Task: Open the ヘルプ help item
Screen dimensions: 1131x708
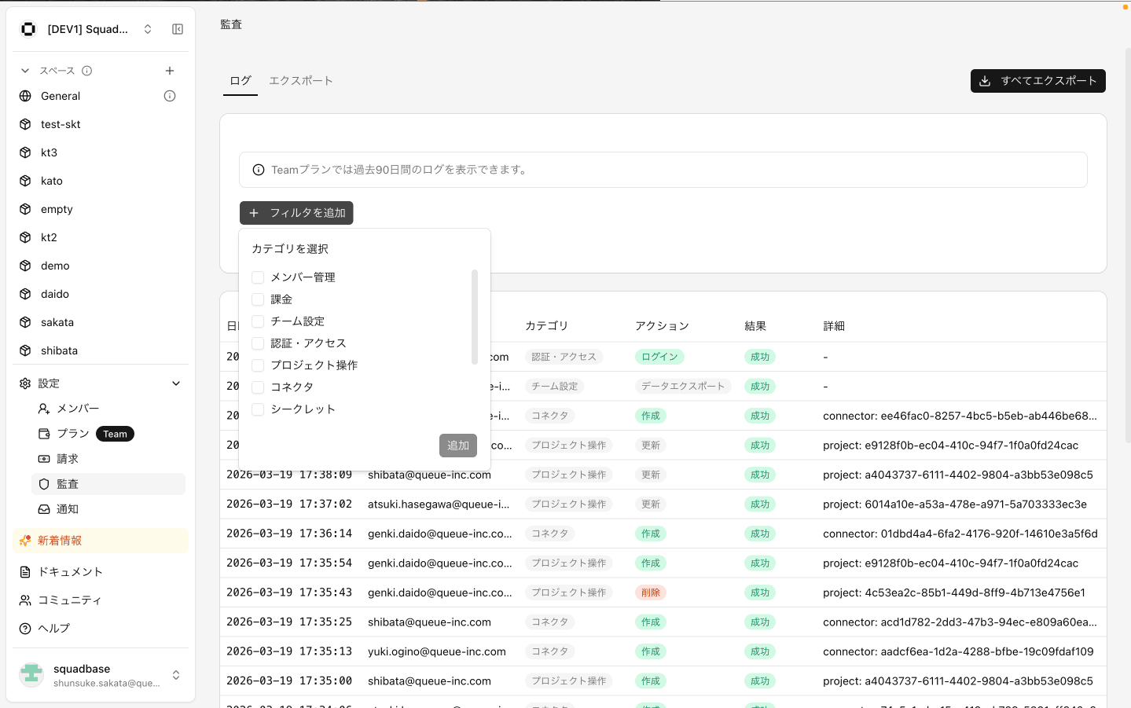Action: (53, 629)
